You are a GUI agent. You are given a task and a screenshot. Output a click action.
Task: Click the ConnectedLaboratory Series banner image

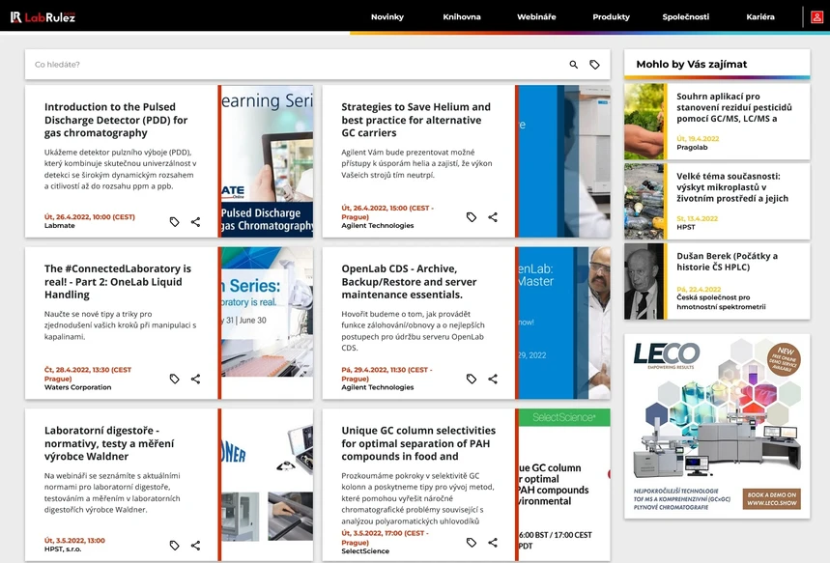click(x=268, y=312)
